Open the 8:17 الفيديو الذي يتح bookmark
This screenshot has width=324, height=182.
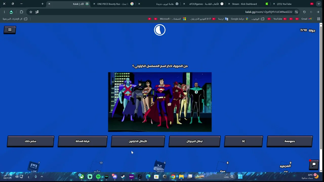(203, 19)
